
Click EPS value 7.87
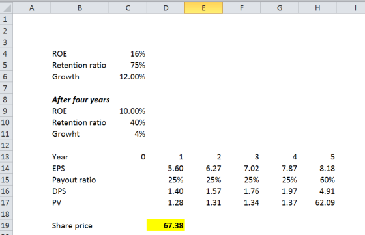coord(289,169)
